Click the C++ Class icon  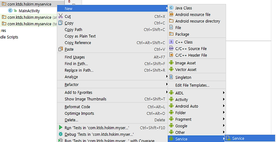pos(171,42)
